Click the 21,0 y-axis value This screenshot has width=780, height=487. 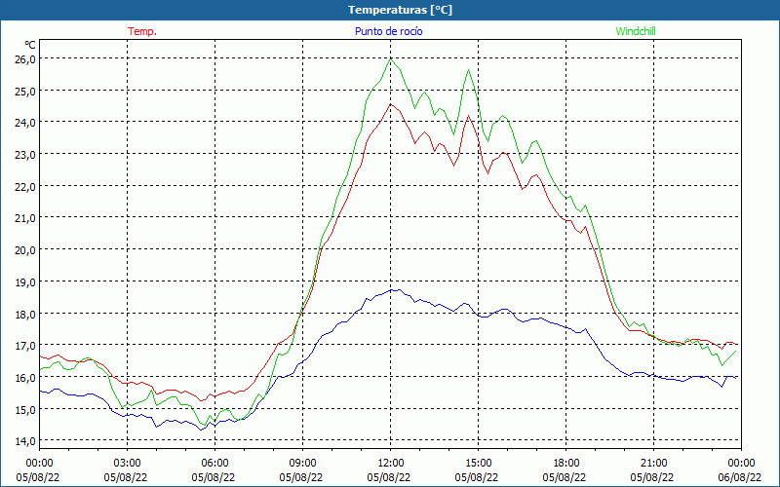(x=25, y=218)
